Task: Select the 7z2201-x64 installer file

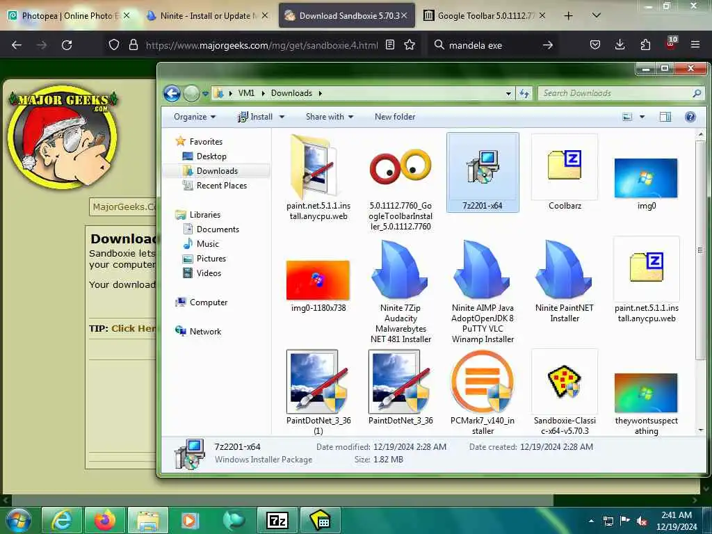Action: point(483,172)
